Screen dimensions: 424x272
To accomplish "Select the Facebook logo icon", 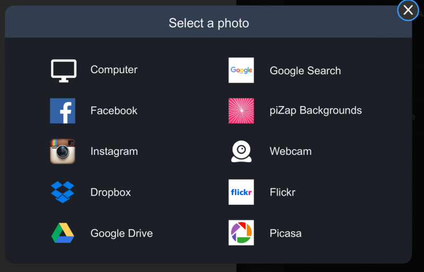I will [63, 111].
